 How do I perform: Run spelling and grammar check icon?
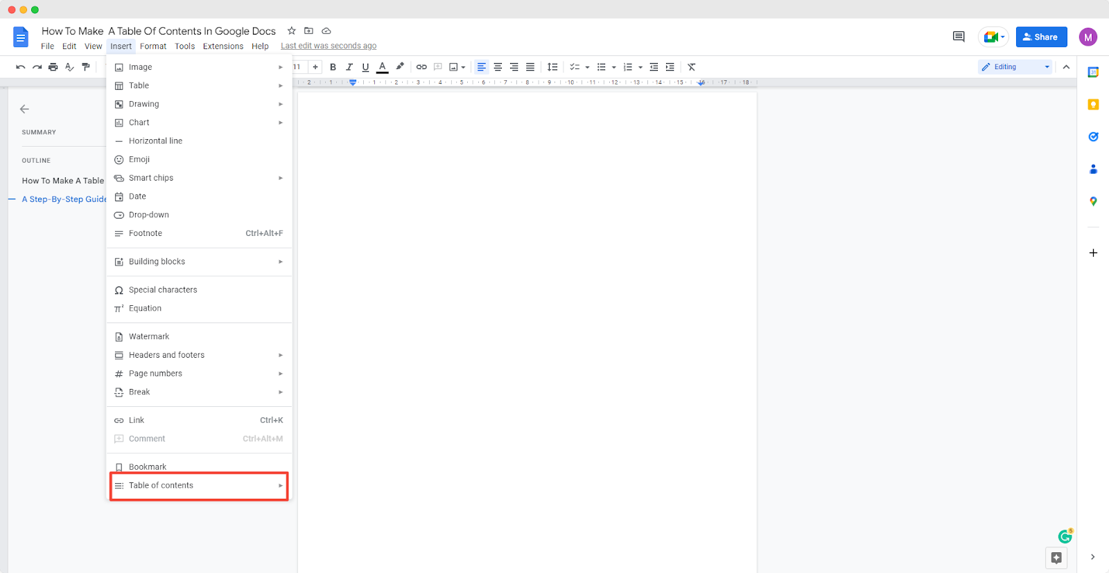pyautogui.click(x=69, y=67)
